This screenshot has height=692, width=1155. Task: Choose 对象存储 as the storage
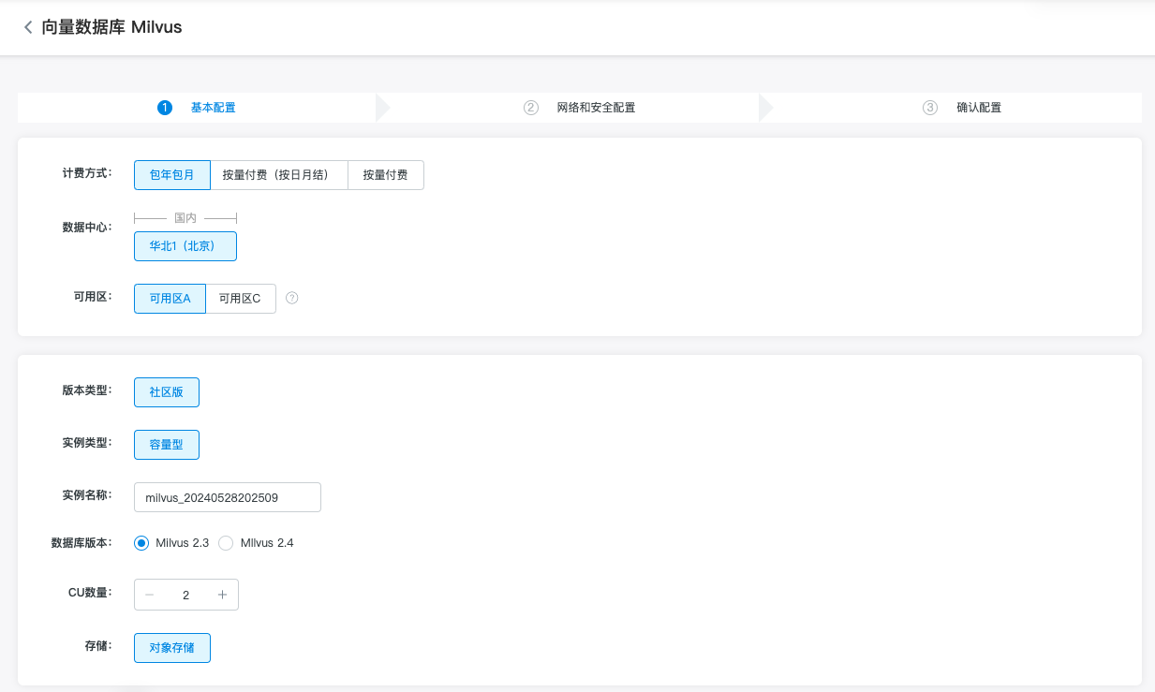[x=172, y=648]
